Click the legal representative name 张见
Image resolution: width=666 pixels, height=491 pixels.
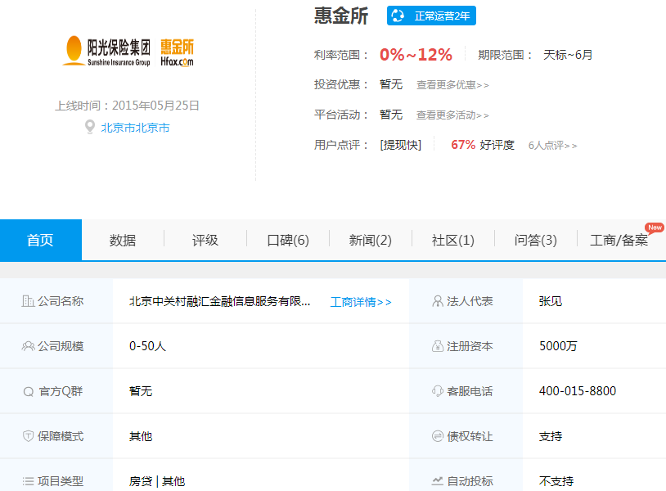coord(551,301)
